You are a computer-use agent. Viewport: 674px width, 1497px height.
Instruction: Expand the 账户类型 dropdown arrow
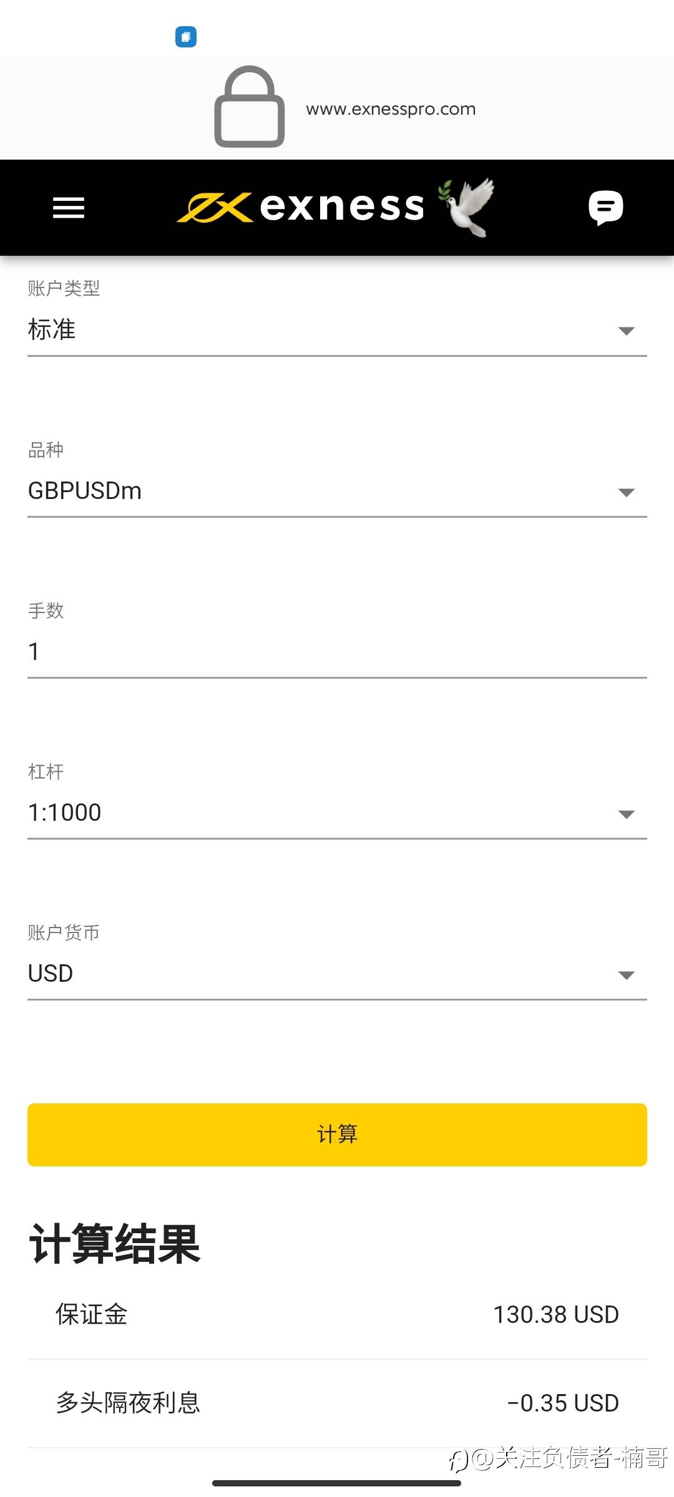pyautogui.click(x=626, y=331)
